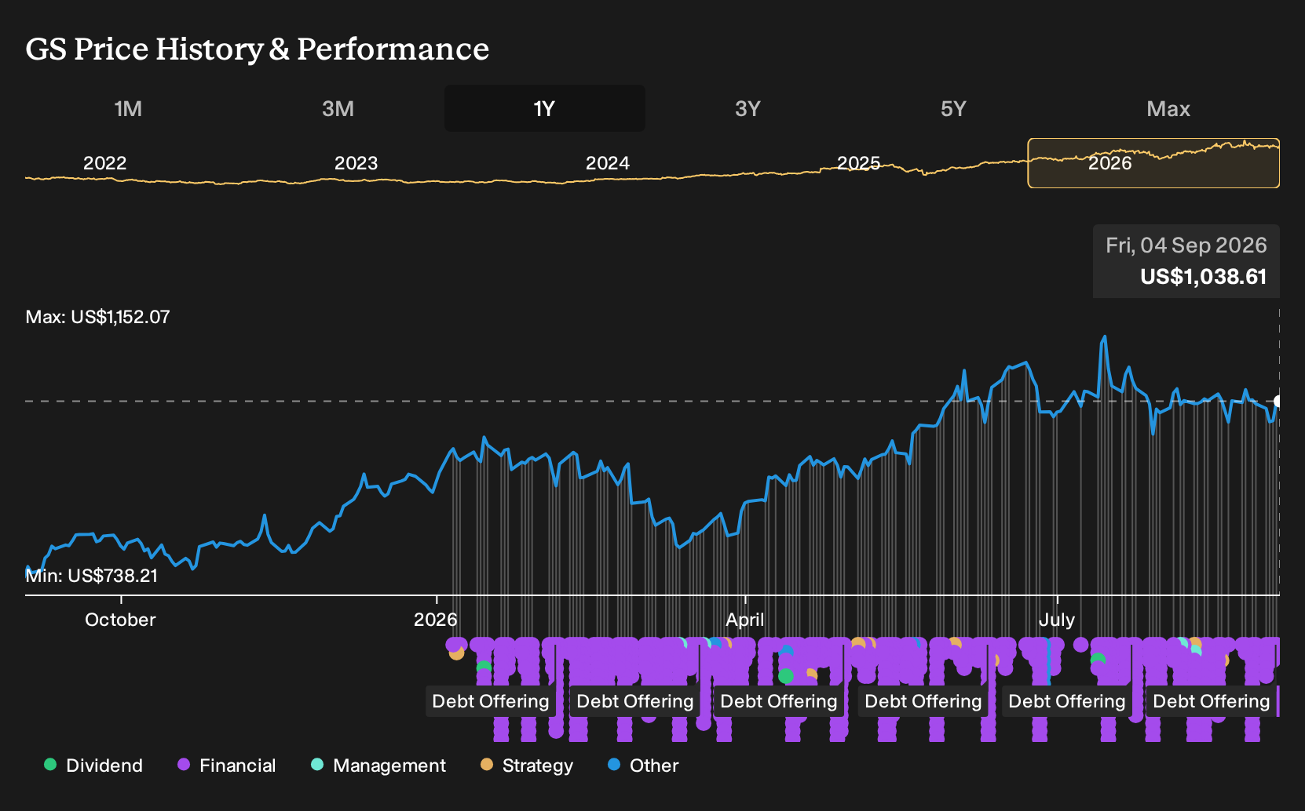The height and width of the screenshot is (811, 1305).
Task: Toggle Other events in the legend
Action: tap(643, 766)
